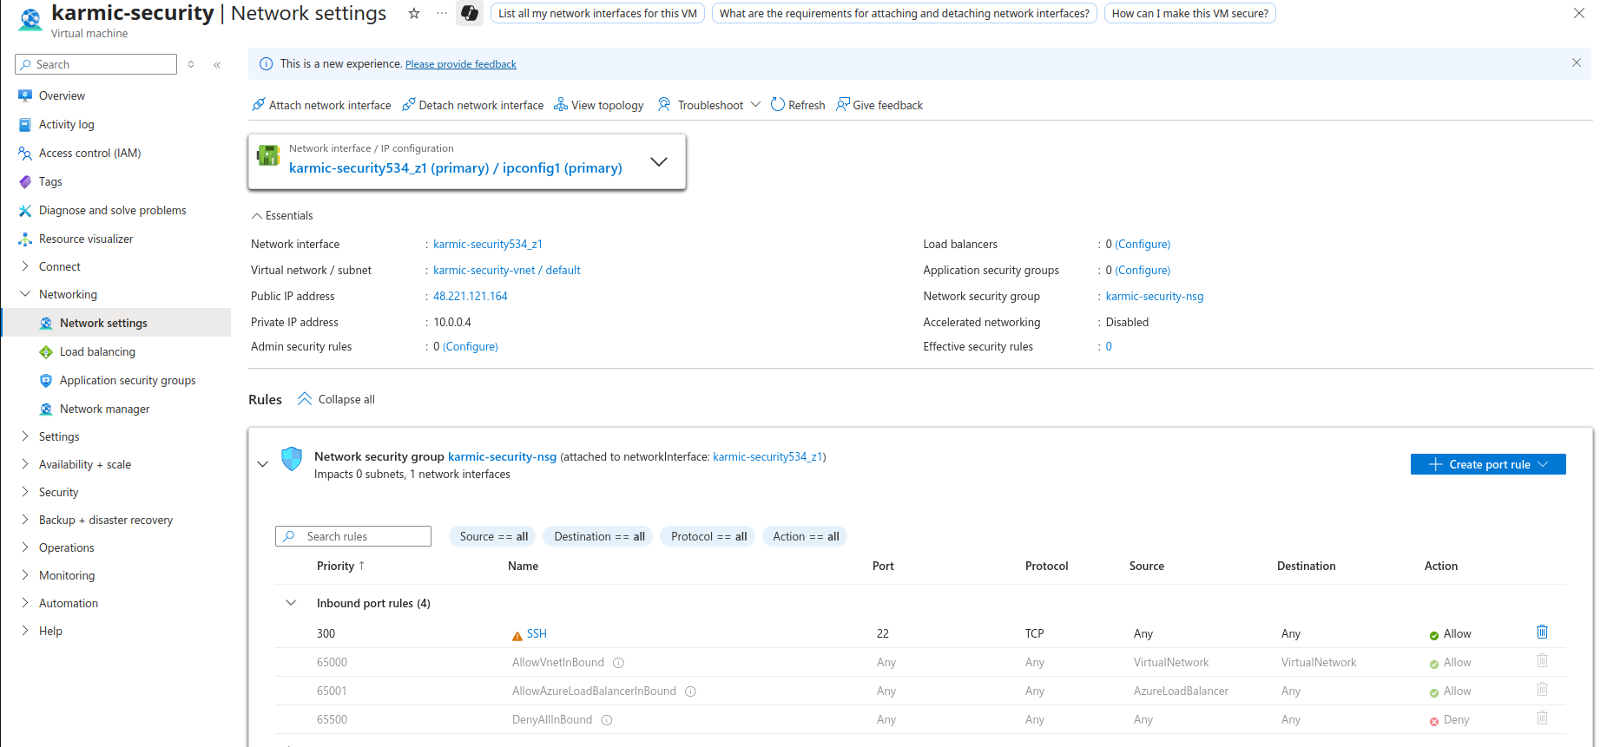Open the network interface / IP configuration dropdown
This screenshot has width=1607, height=747.
659,161
